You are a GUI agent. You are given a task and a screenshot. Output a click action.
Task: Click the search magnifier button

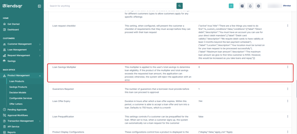pyautogui.click(x=180, y=6)
